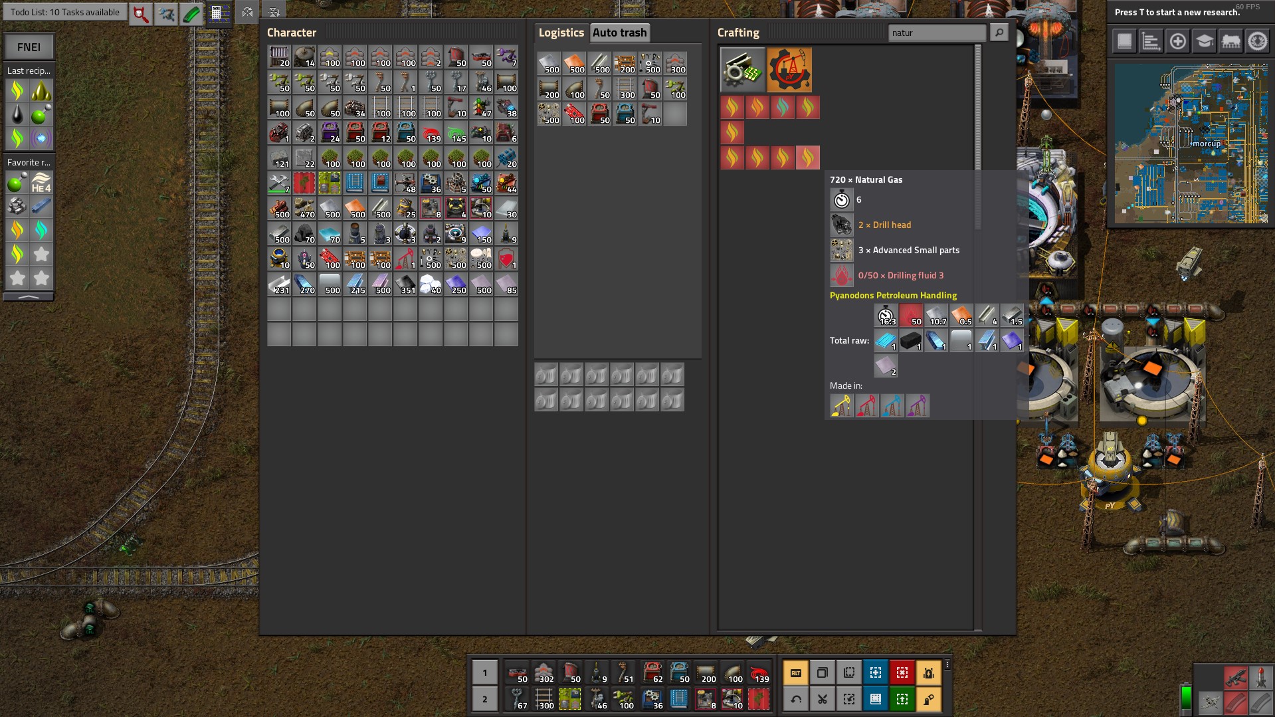Pick up the 139 red wire stack

431,132
